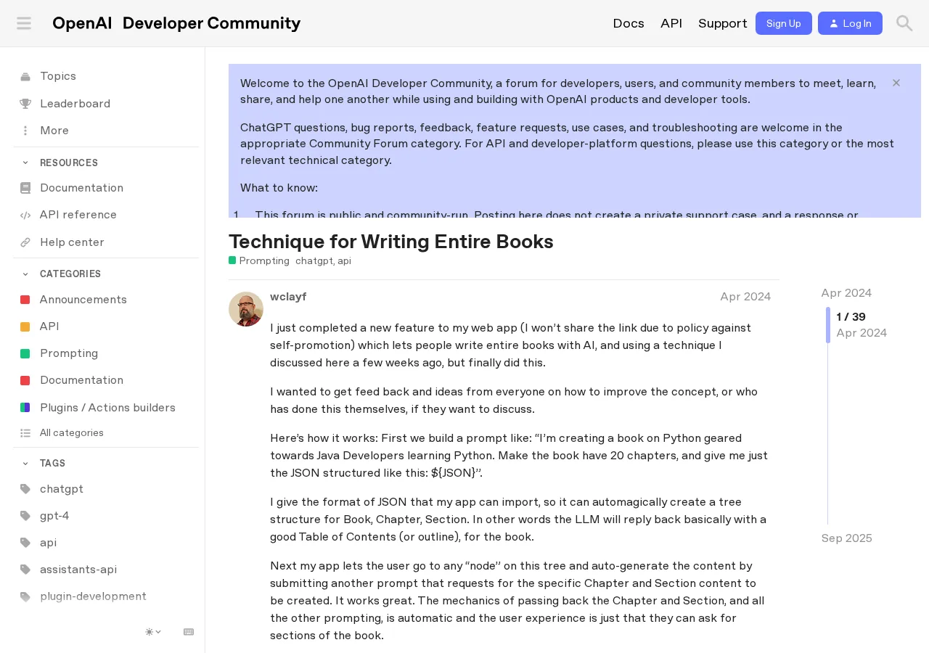Collapse the Resources section

[25, 163]
